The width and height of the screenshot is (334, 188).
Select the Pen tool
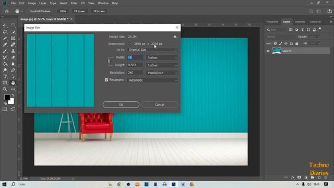click(13, 70)
